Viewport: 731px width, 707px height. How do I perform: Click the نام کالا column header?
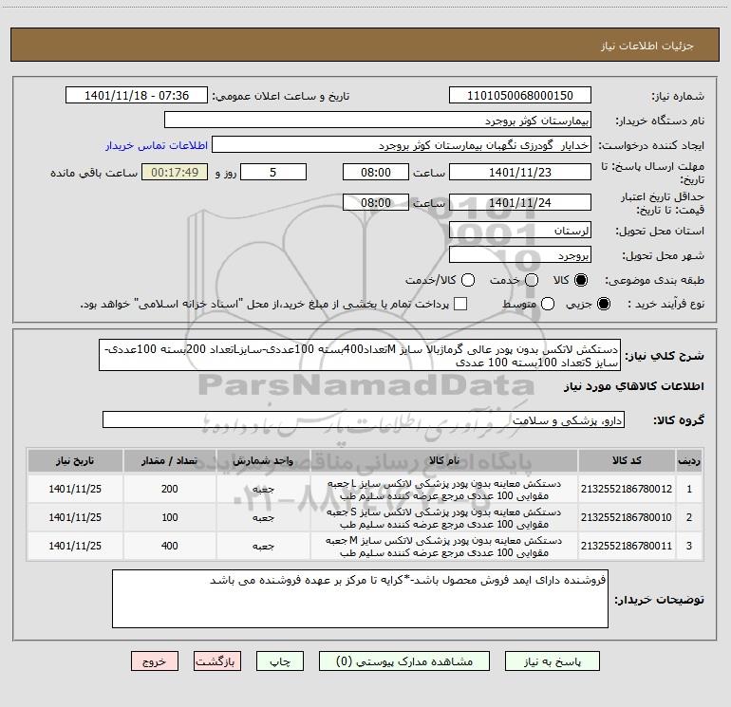click(444, 460)
